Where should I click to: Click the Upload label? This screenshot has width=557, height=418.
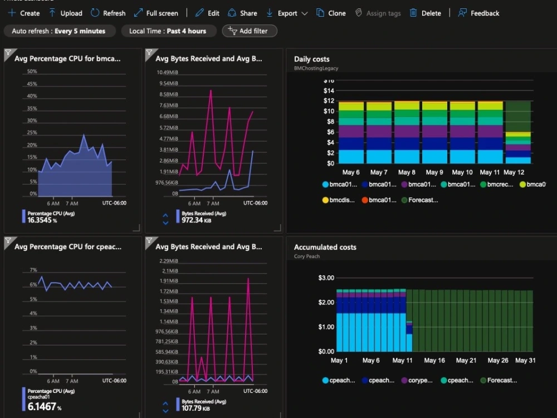[x=71, y=13]
